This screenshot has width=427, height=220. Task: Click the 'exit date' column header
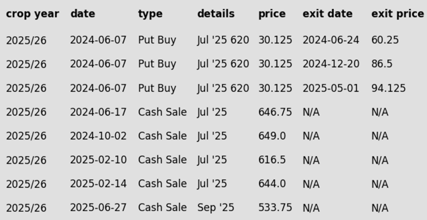click(328, 14)
